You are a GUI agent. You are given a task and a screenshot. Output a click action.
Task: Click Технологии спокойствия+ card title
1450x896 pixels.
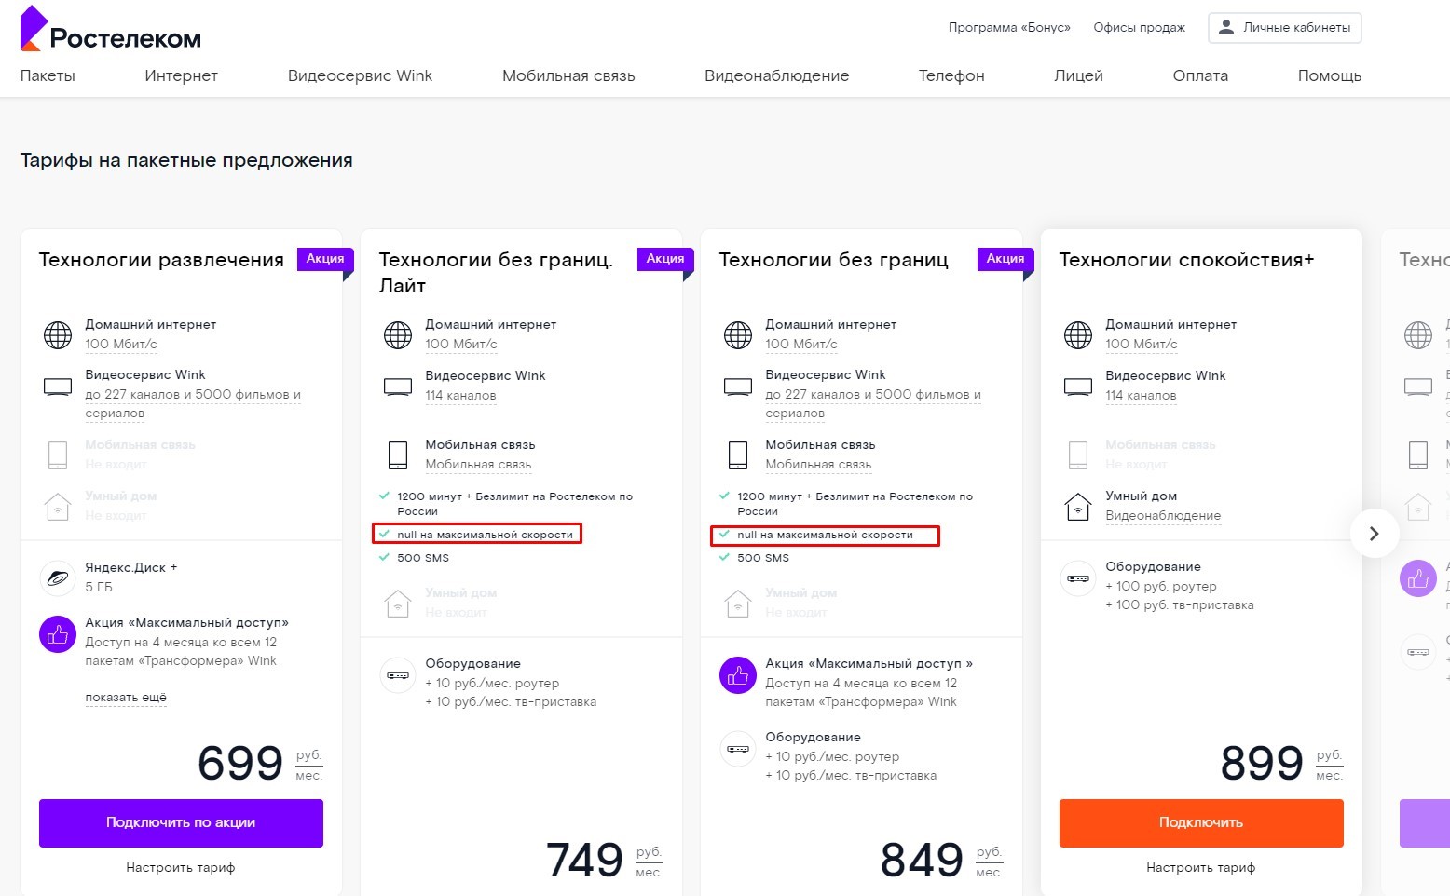coord(1186,260)
